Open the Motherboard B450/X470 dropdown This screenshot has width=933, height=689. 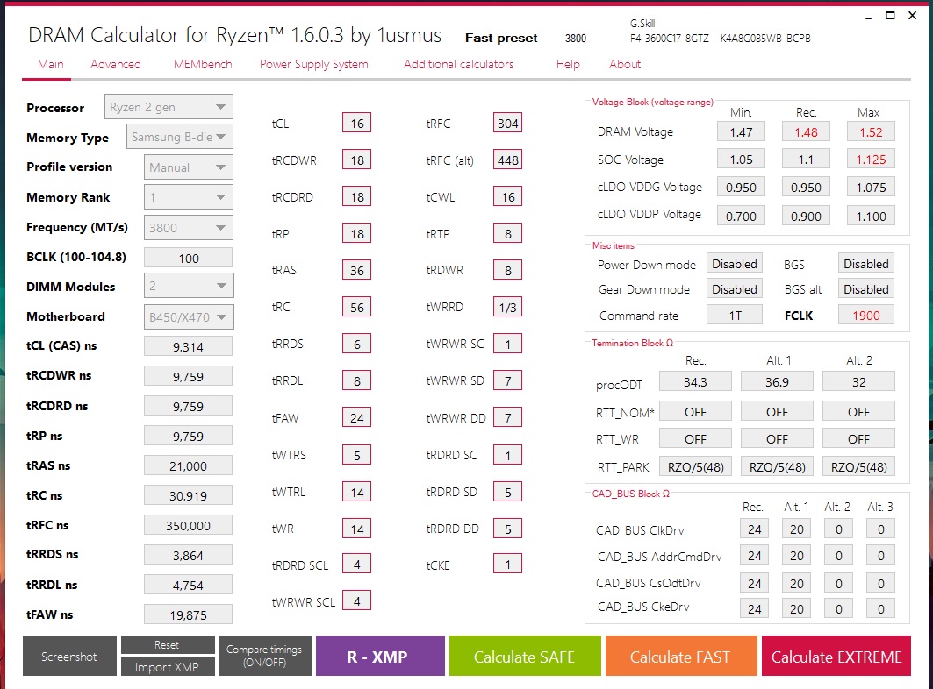(x=189, y=316)
